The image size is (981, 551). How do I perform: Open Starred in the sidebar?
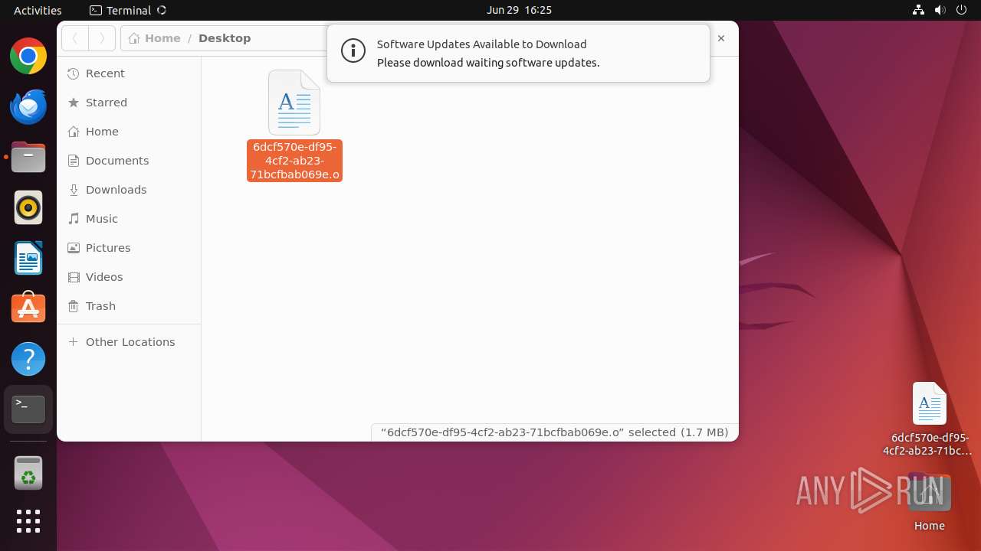[129, 103]
